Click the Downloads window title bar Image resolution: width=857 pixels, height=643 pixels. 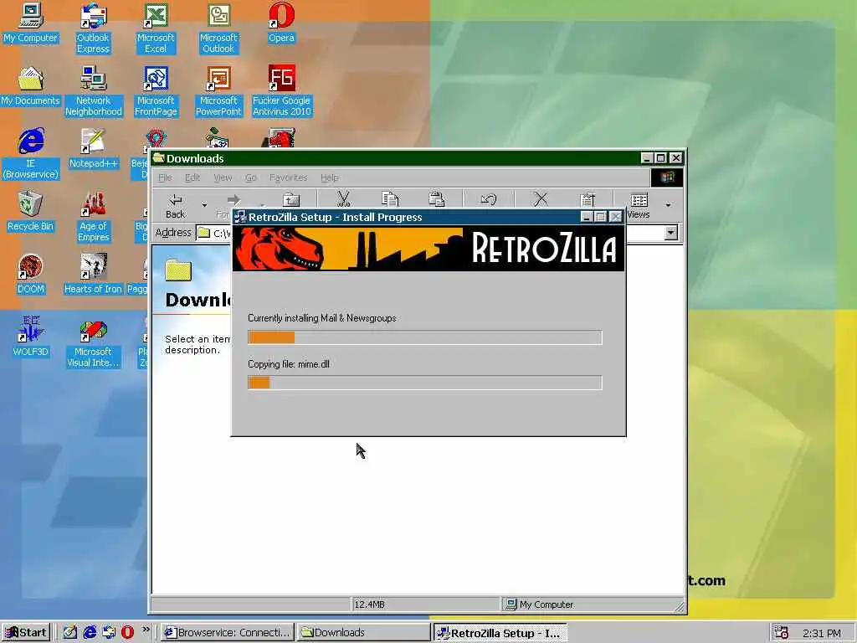click(396, 158)
